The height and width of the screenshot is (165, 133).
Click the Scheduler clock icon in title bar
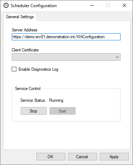point(6,5)
